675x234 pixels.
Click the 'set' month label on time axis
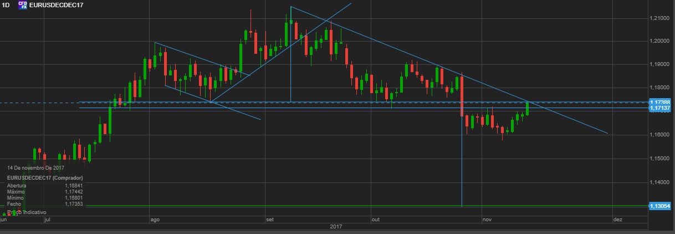[270, 220]
